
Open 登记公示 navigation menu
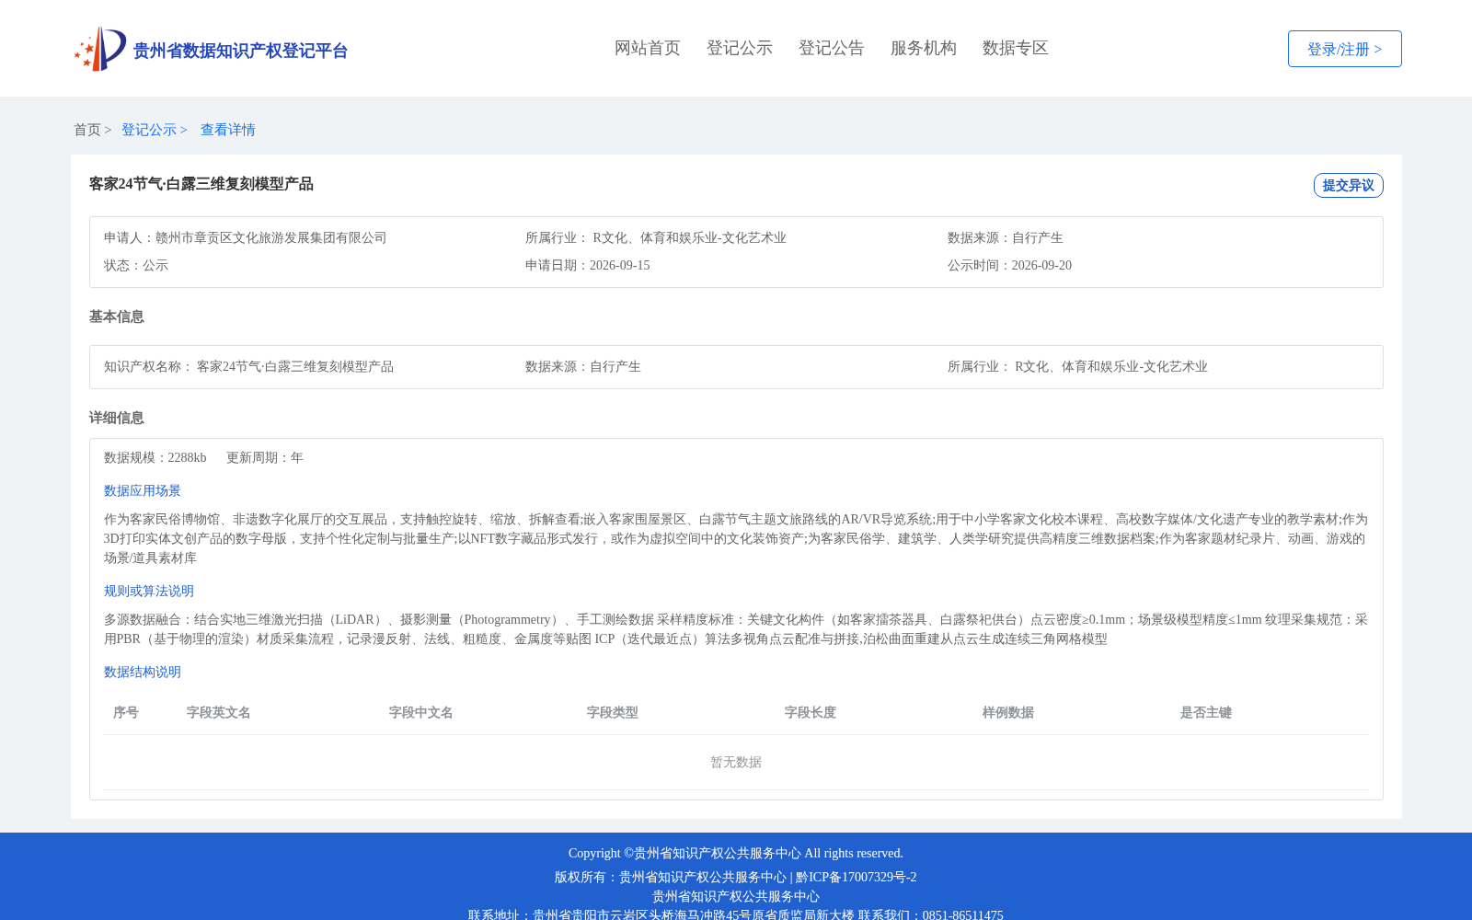tap(740, 48)
